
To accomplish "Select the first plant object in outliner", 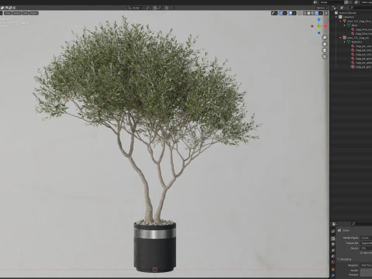I will pyautogui.click(x=359, y=21).
